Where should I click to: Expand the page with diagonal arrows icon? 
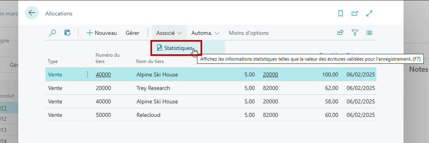pos(369,13)
